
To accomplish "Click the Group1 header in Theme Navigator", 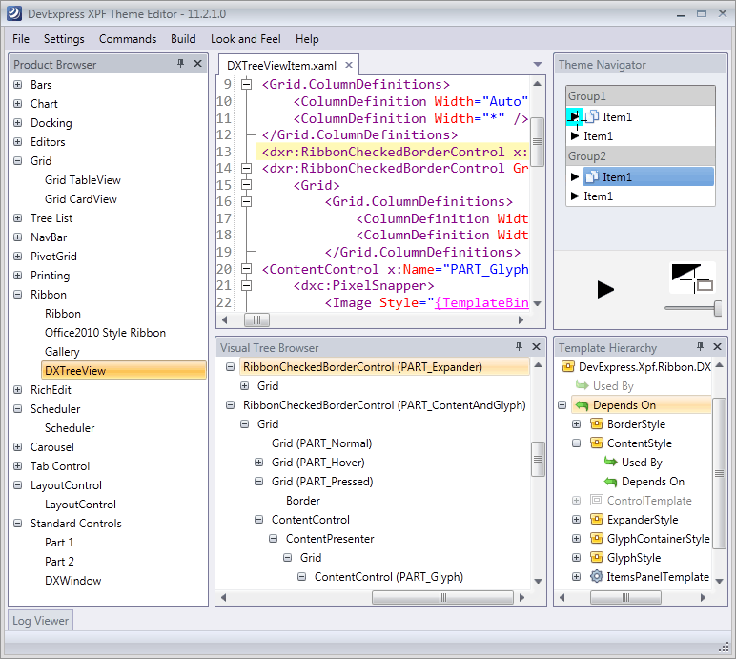I will coord(641,96).
